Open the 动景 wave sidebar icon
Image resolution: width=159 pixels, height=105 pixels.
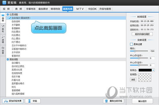3,48
